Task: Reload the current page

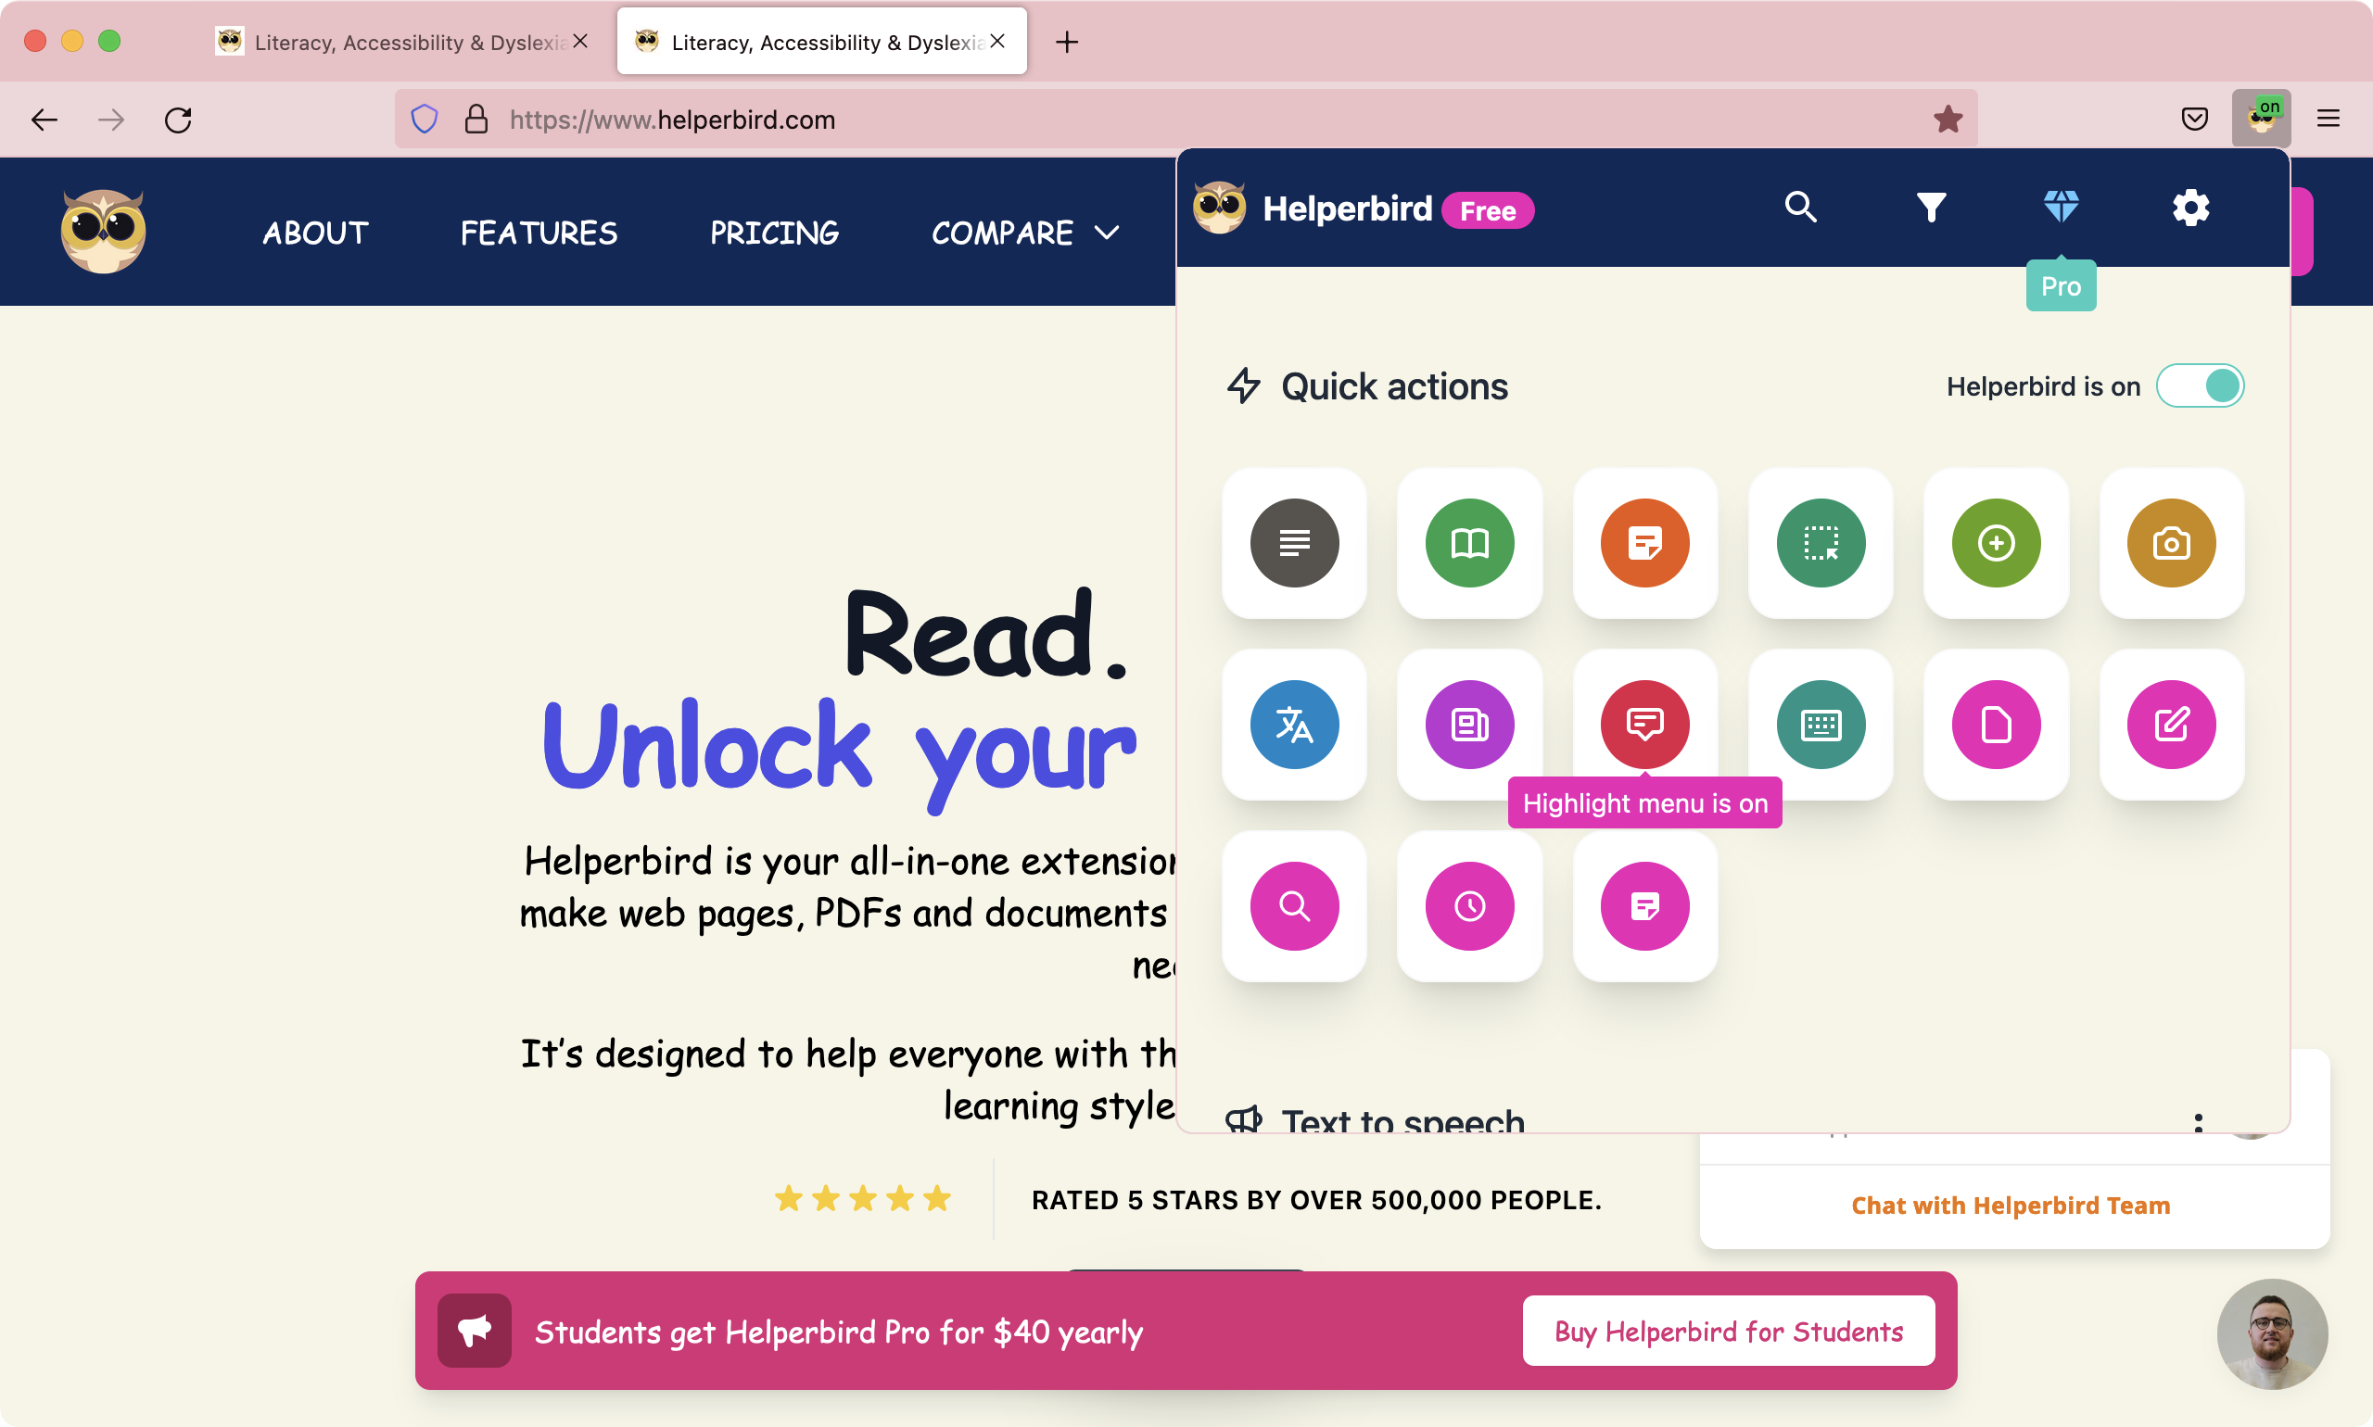Action: 178,120
